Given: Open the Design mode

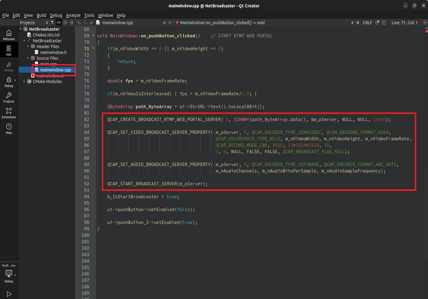Looking at the screenshot, I should coord(9,66).
